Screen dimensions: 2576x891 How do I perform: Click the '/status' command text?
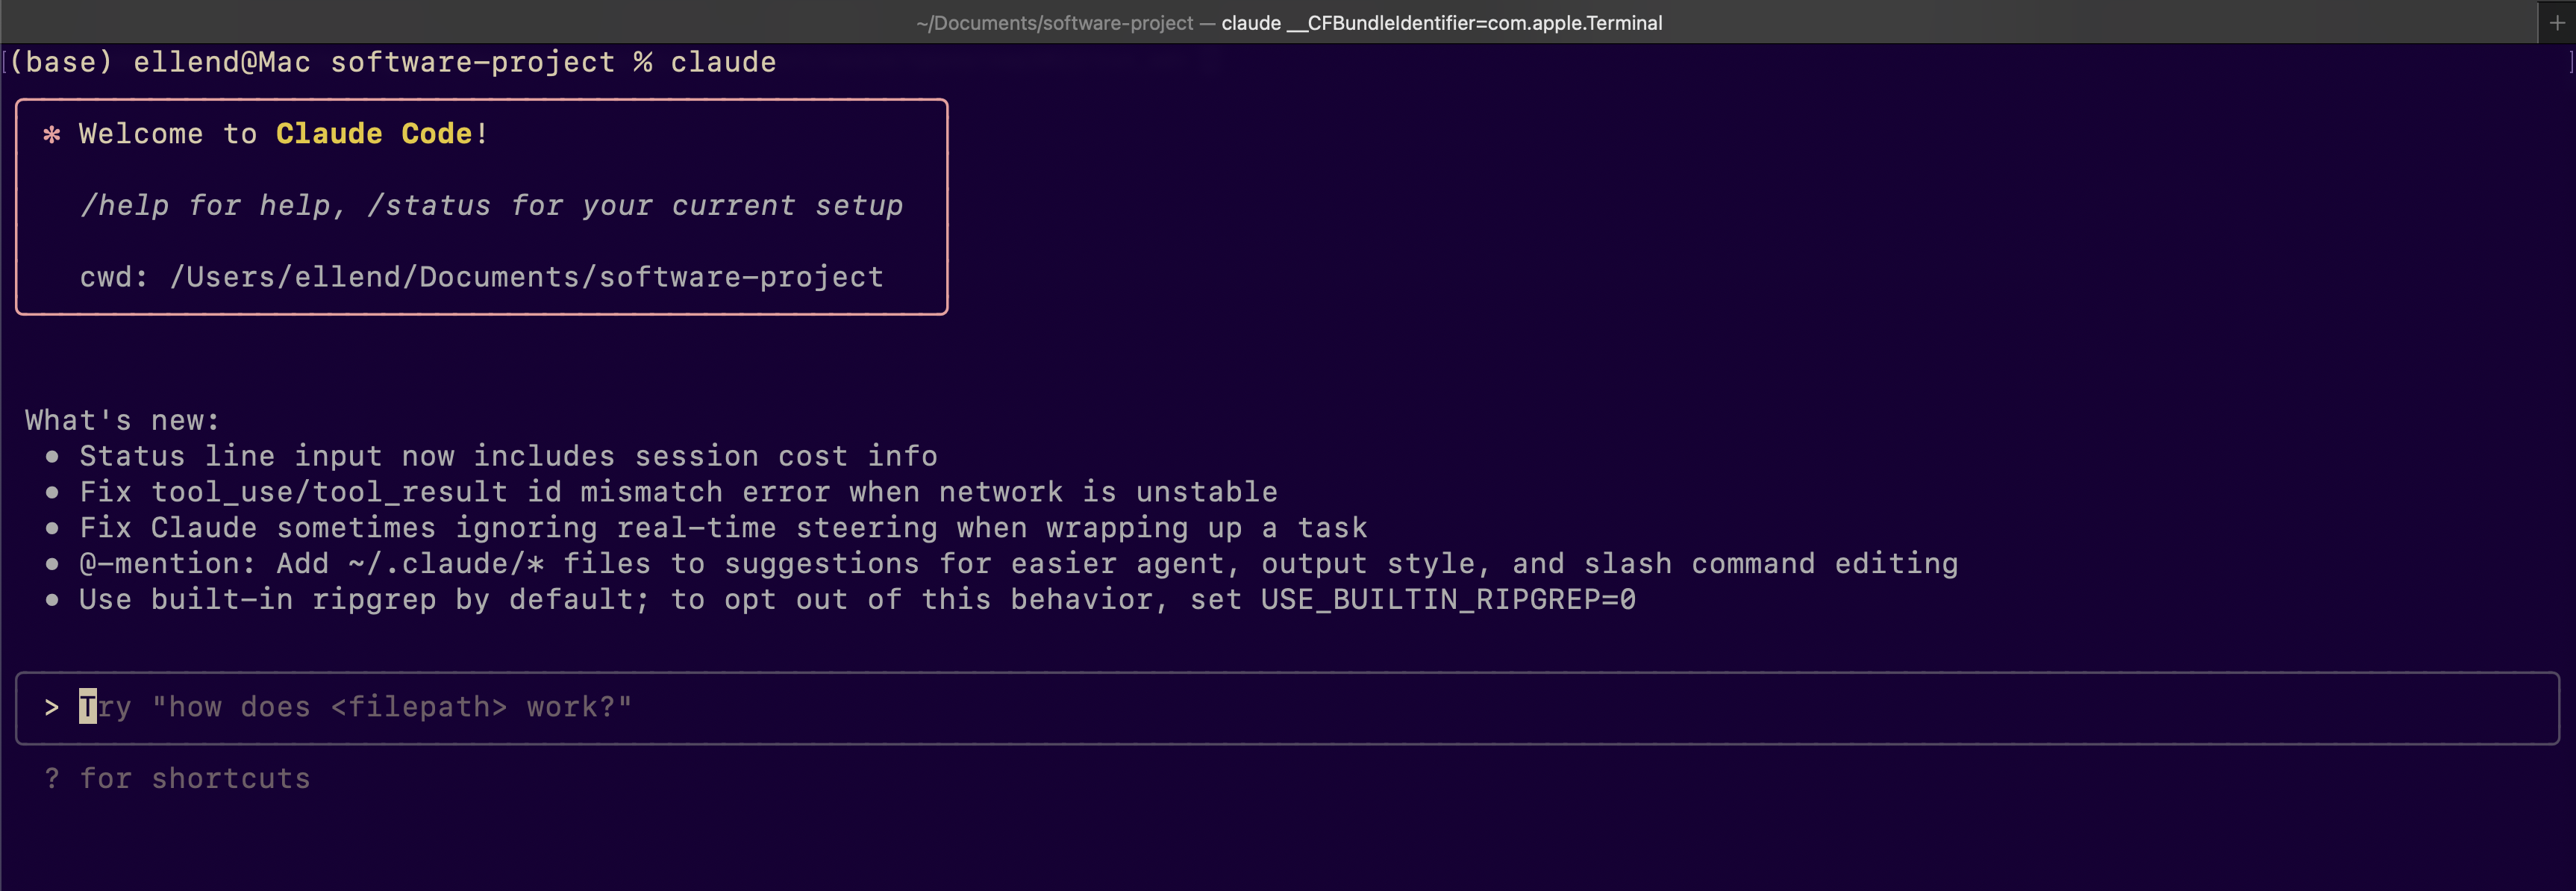click(x=429, y=206)
